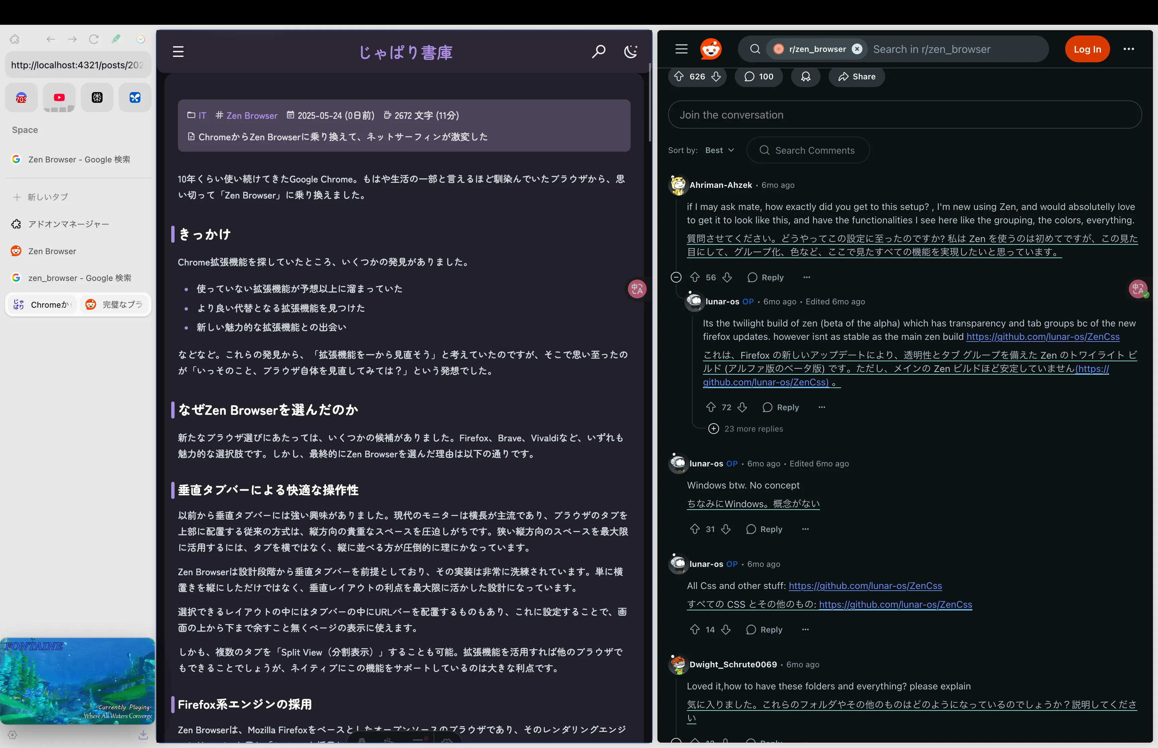
Task: Click the translate bubble on Reddit pane
Action: 1138,289
